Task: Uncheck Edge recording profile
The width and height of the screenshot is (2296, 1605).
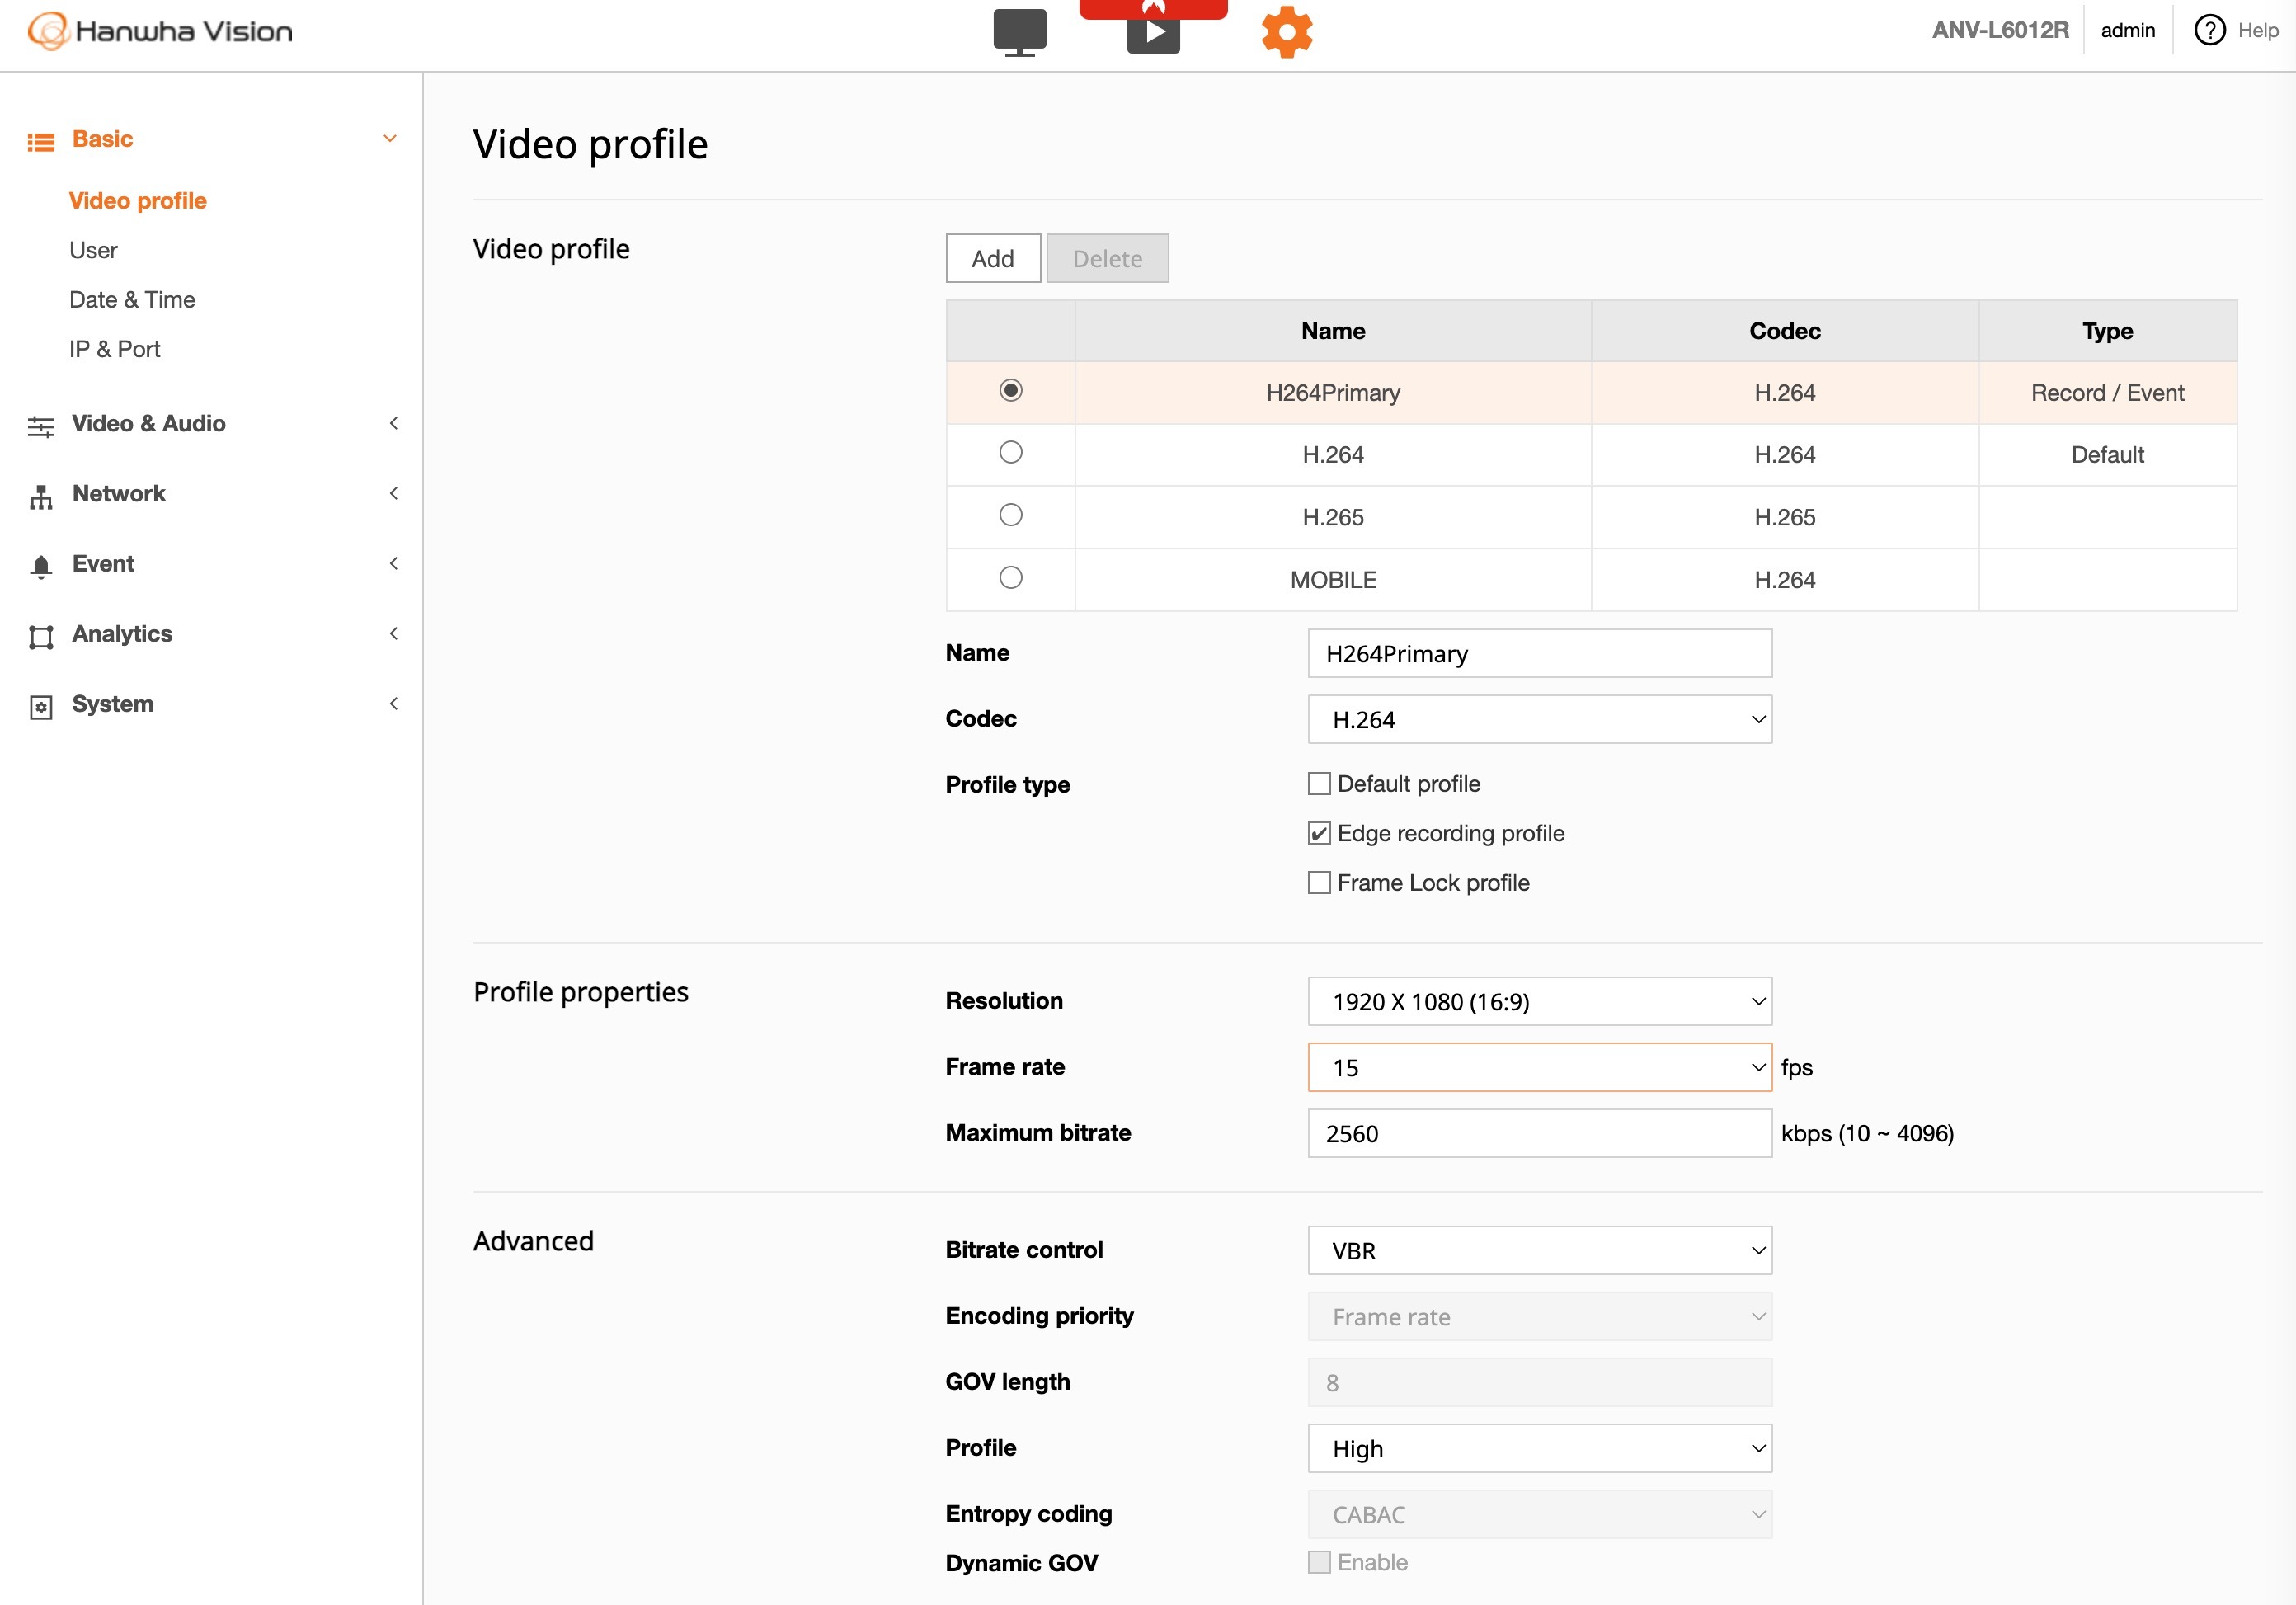Action: [1318, 832]
